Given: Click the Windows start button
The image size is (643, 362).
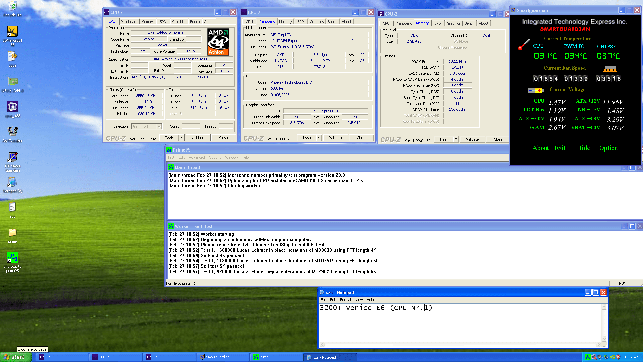Looking at the screenshot, I should coord(16,357).
